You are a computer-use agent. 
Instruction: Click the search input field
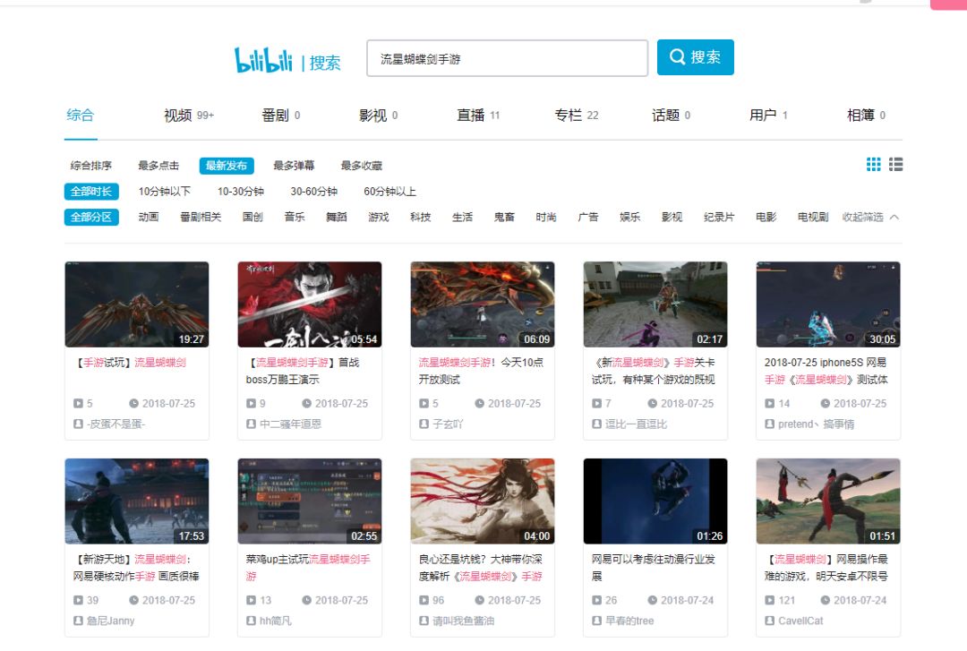[507, 58]
